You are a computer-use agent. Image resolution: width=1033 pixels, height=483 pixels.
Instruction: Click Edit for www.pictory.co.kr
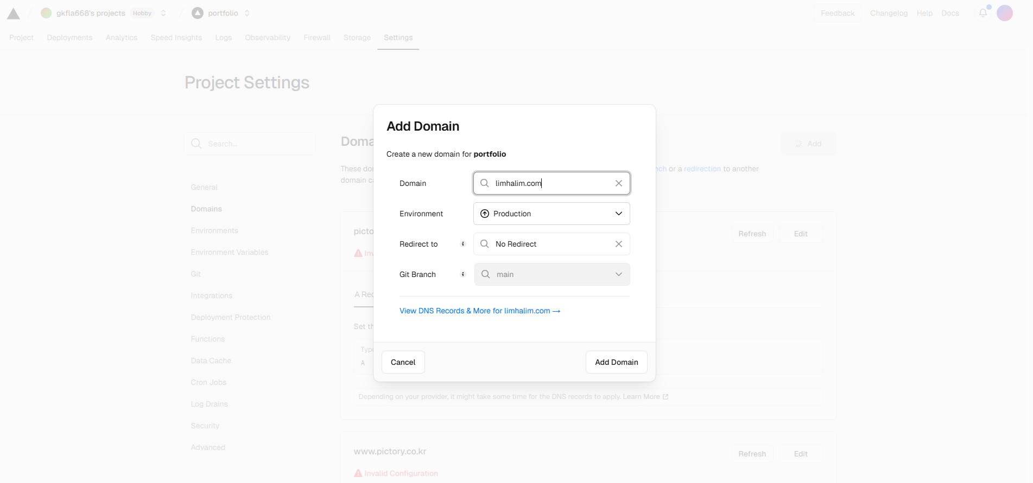pos(801,454)
